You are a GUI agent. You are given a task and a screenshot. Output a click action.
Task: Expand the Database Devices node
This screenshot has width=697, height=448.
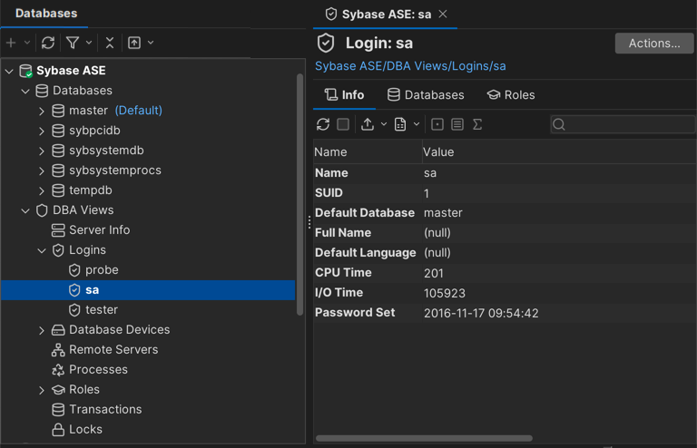click(x=42, y=330)
